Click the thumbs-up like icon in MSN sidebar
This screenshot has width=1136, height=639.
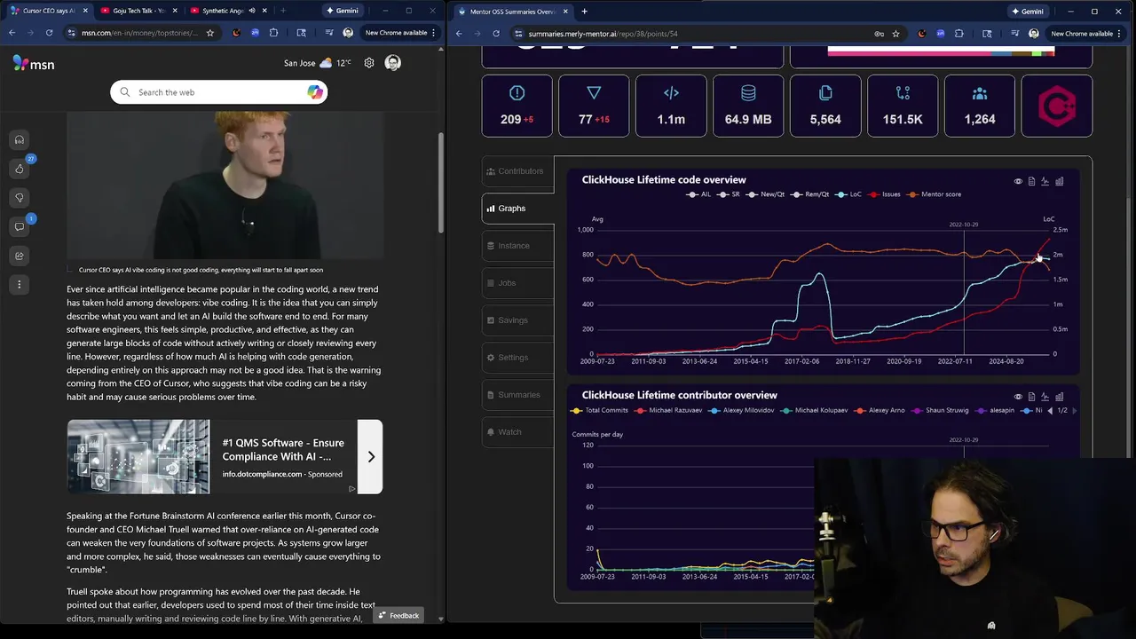(20, 169)
